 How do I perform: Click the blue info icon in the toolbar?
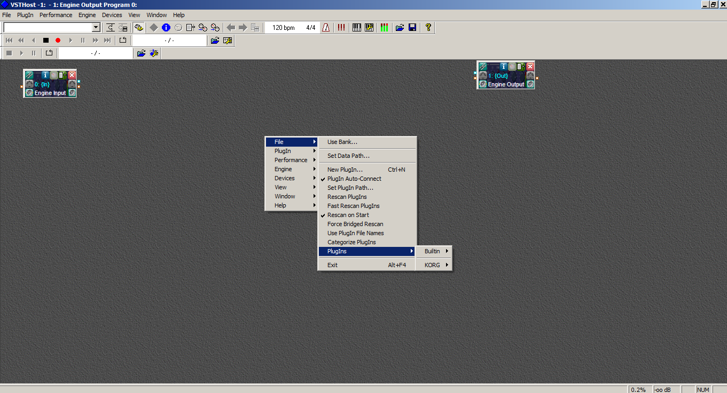click(x=166, y=28)
